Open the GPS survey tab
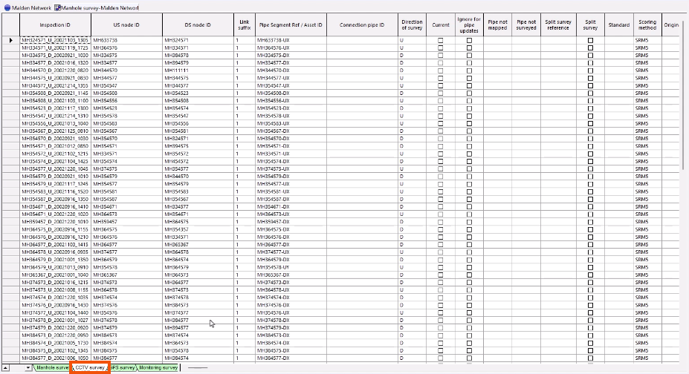689x374 pixels. point(123,367)
